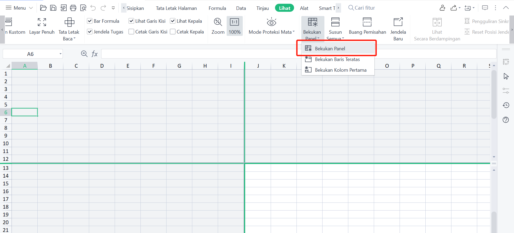
Task: Click the fx insert function icon
Action: tap(95, 54)
